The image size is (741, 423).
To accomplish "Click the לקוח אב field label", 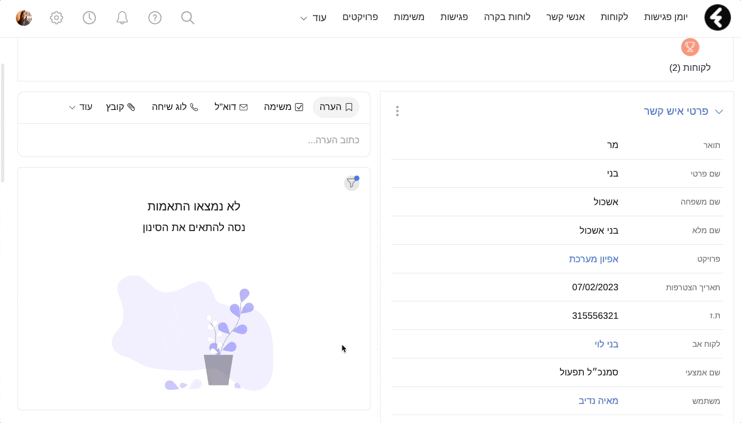I will click(707, 344).
